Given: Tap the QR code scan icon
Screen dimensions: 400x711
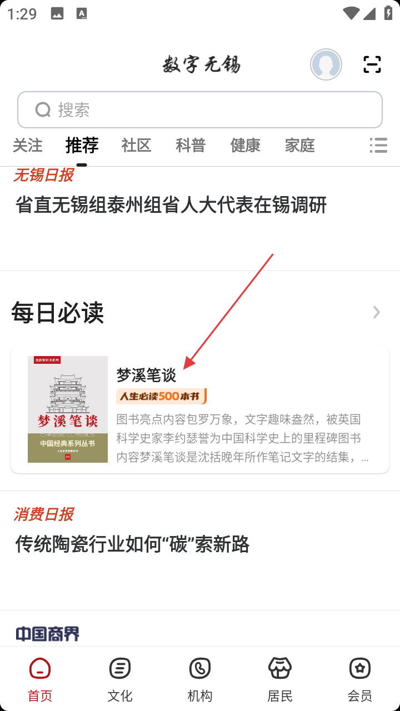Looking at the screenshot, I should [372, 64].
